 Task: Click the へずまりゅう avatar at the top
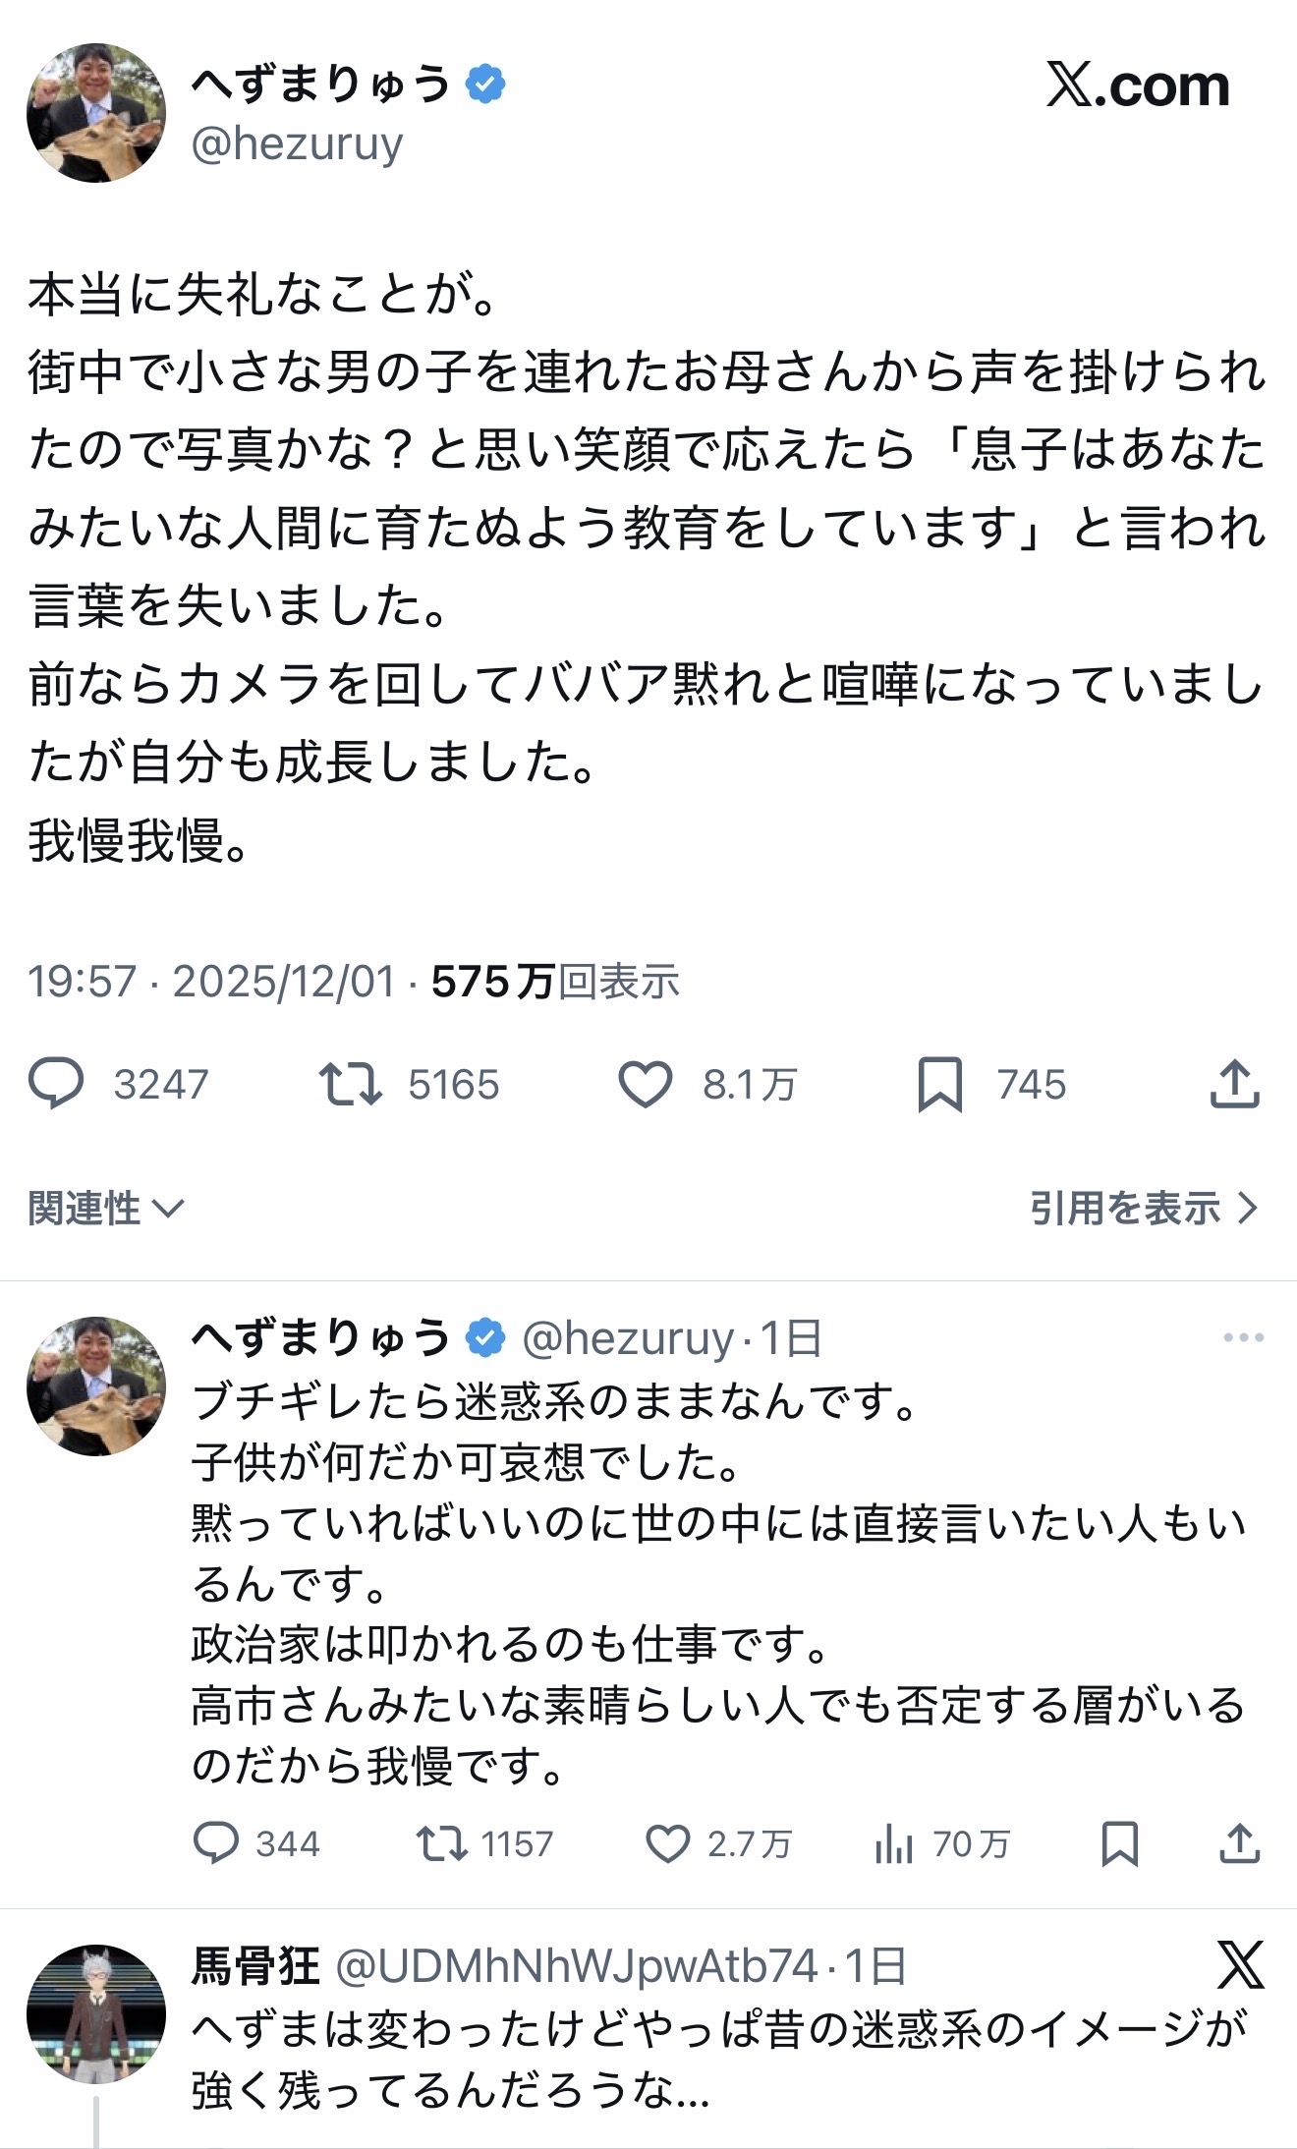(x=95, y=113)
